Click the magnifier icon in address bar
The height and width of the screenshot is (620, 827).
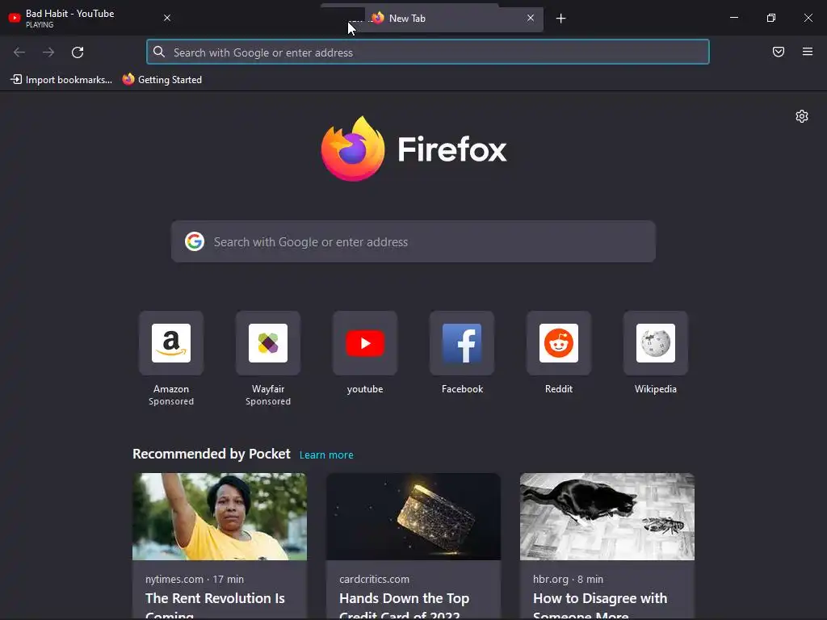(159, 52)
